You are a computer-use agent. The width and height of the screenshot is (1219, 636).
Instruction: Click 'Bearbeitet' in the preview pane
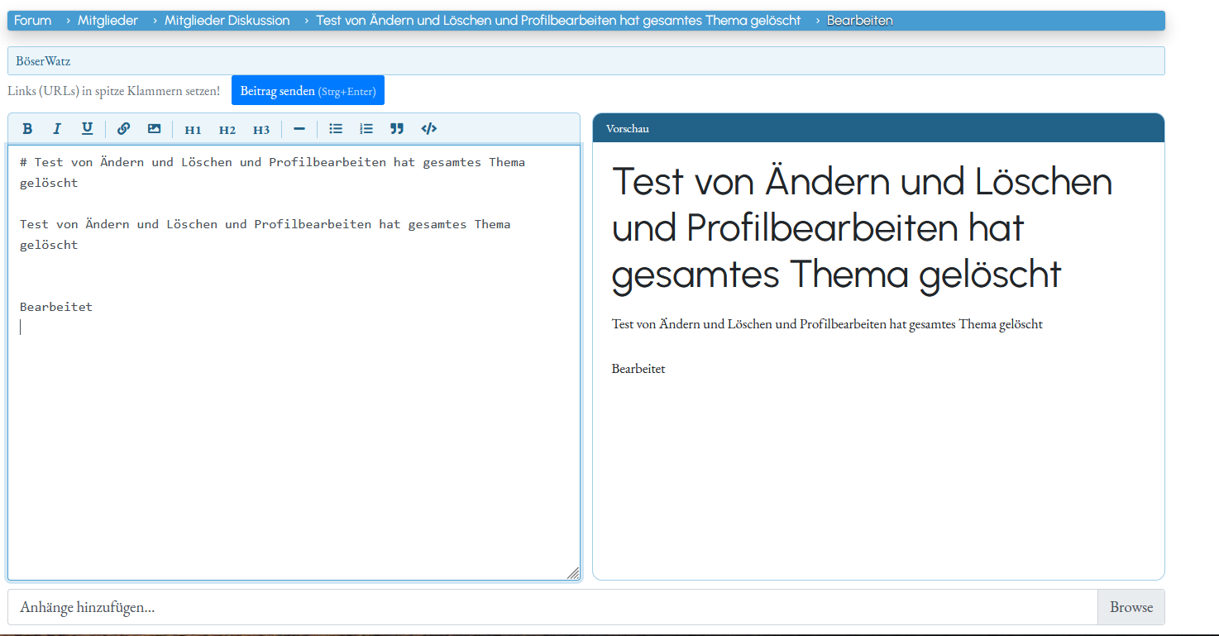point(638,369)
